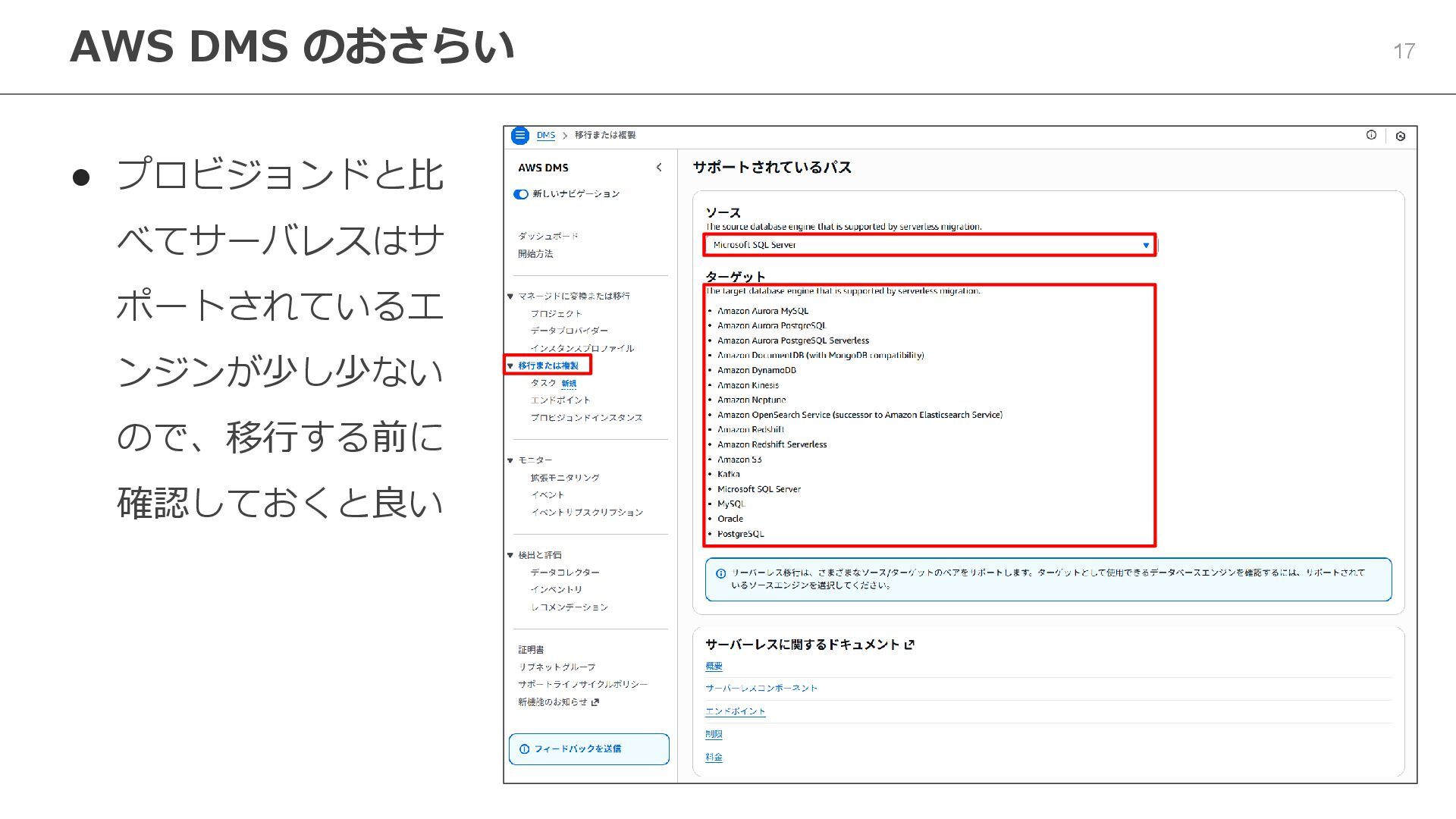Click the DMS breadcrumb link
This screenshot has height=819, width=1456.
point(545,135)
